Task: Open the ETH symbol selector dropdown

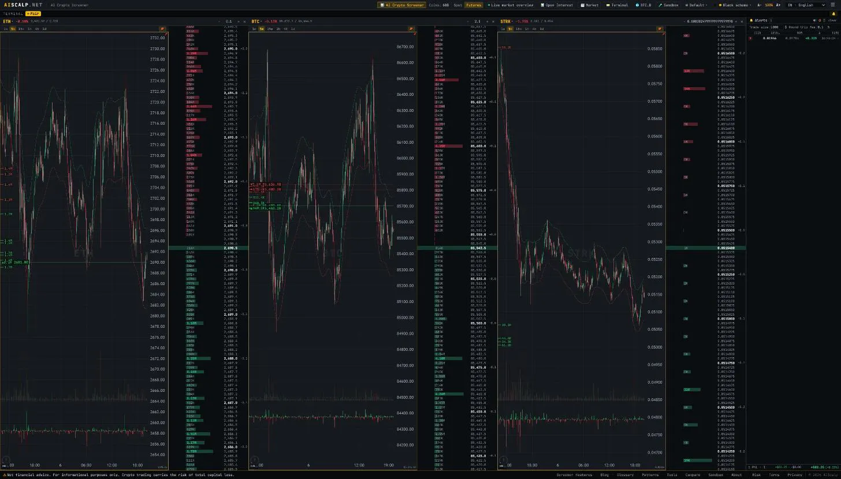Action: pos(8,21)
